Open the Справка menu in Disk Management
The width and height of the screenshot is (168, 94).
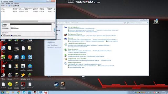point(17,3)
